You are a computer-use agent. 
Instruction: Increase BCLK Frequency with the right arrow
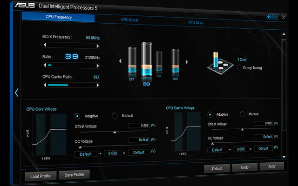coord(98,46)
